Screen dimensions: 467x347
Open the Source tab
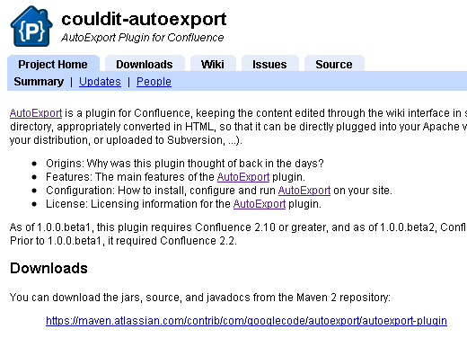pyautogui.click(x=334, y=64)
